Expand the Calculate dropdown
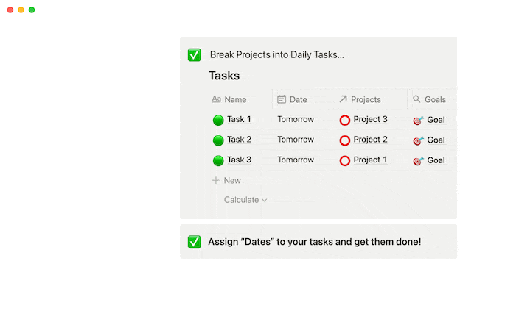516x322 pixels. click(245, 200)
